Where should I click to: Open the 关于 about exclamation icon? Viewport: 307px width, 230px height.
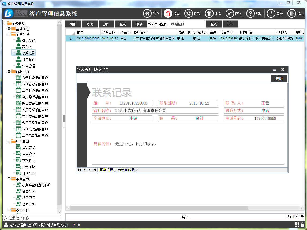[271, 13]
